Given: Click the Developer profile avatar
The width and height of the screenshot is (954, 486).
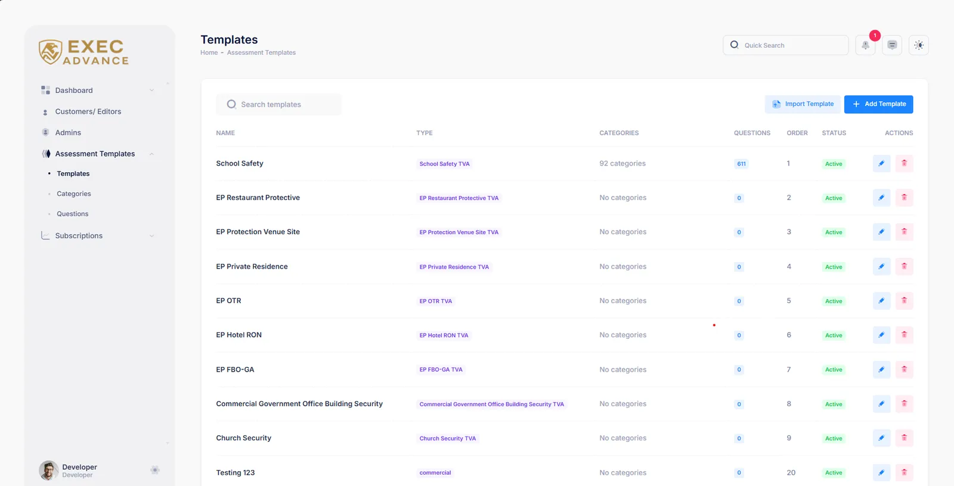Looking at the screenshot, I should (x=49, y=471).
